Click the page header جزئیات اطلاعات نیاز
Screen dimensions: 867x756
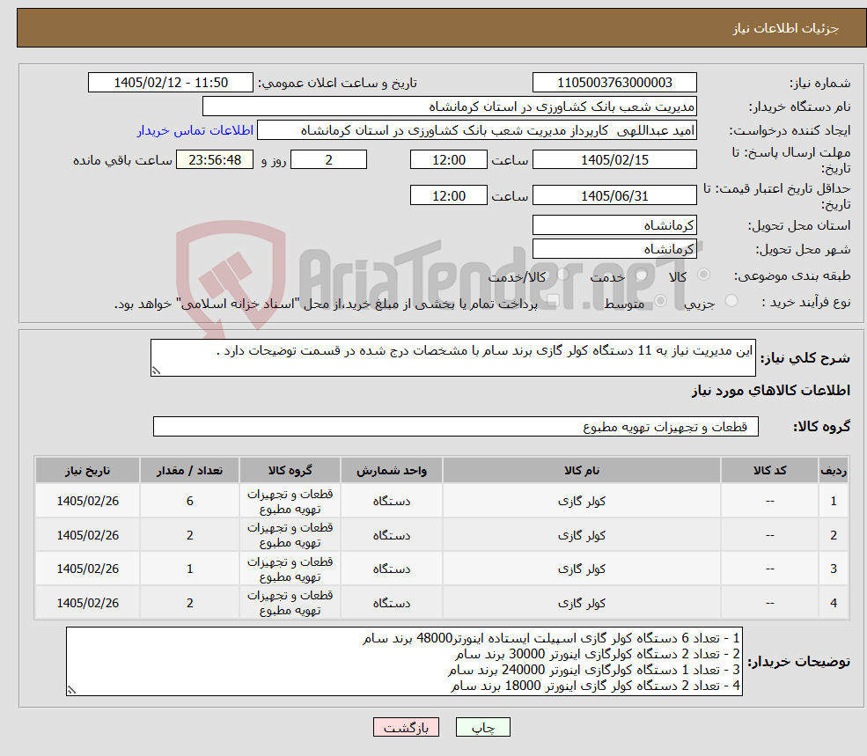point(786,28)
